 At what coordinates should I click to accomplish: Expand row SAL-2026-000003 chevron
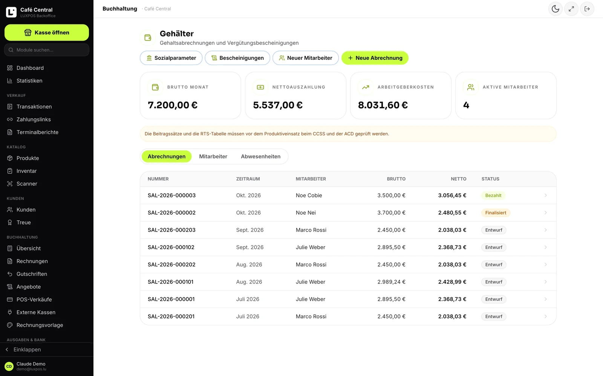click(545, 196)
